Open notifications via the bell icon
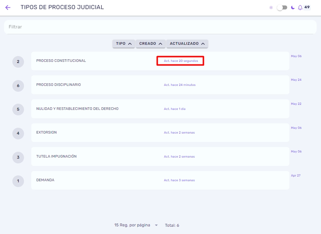 click(x=300, y=8)
